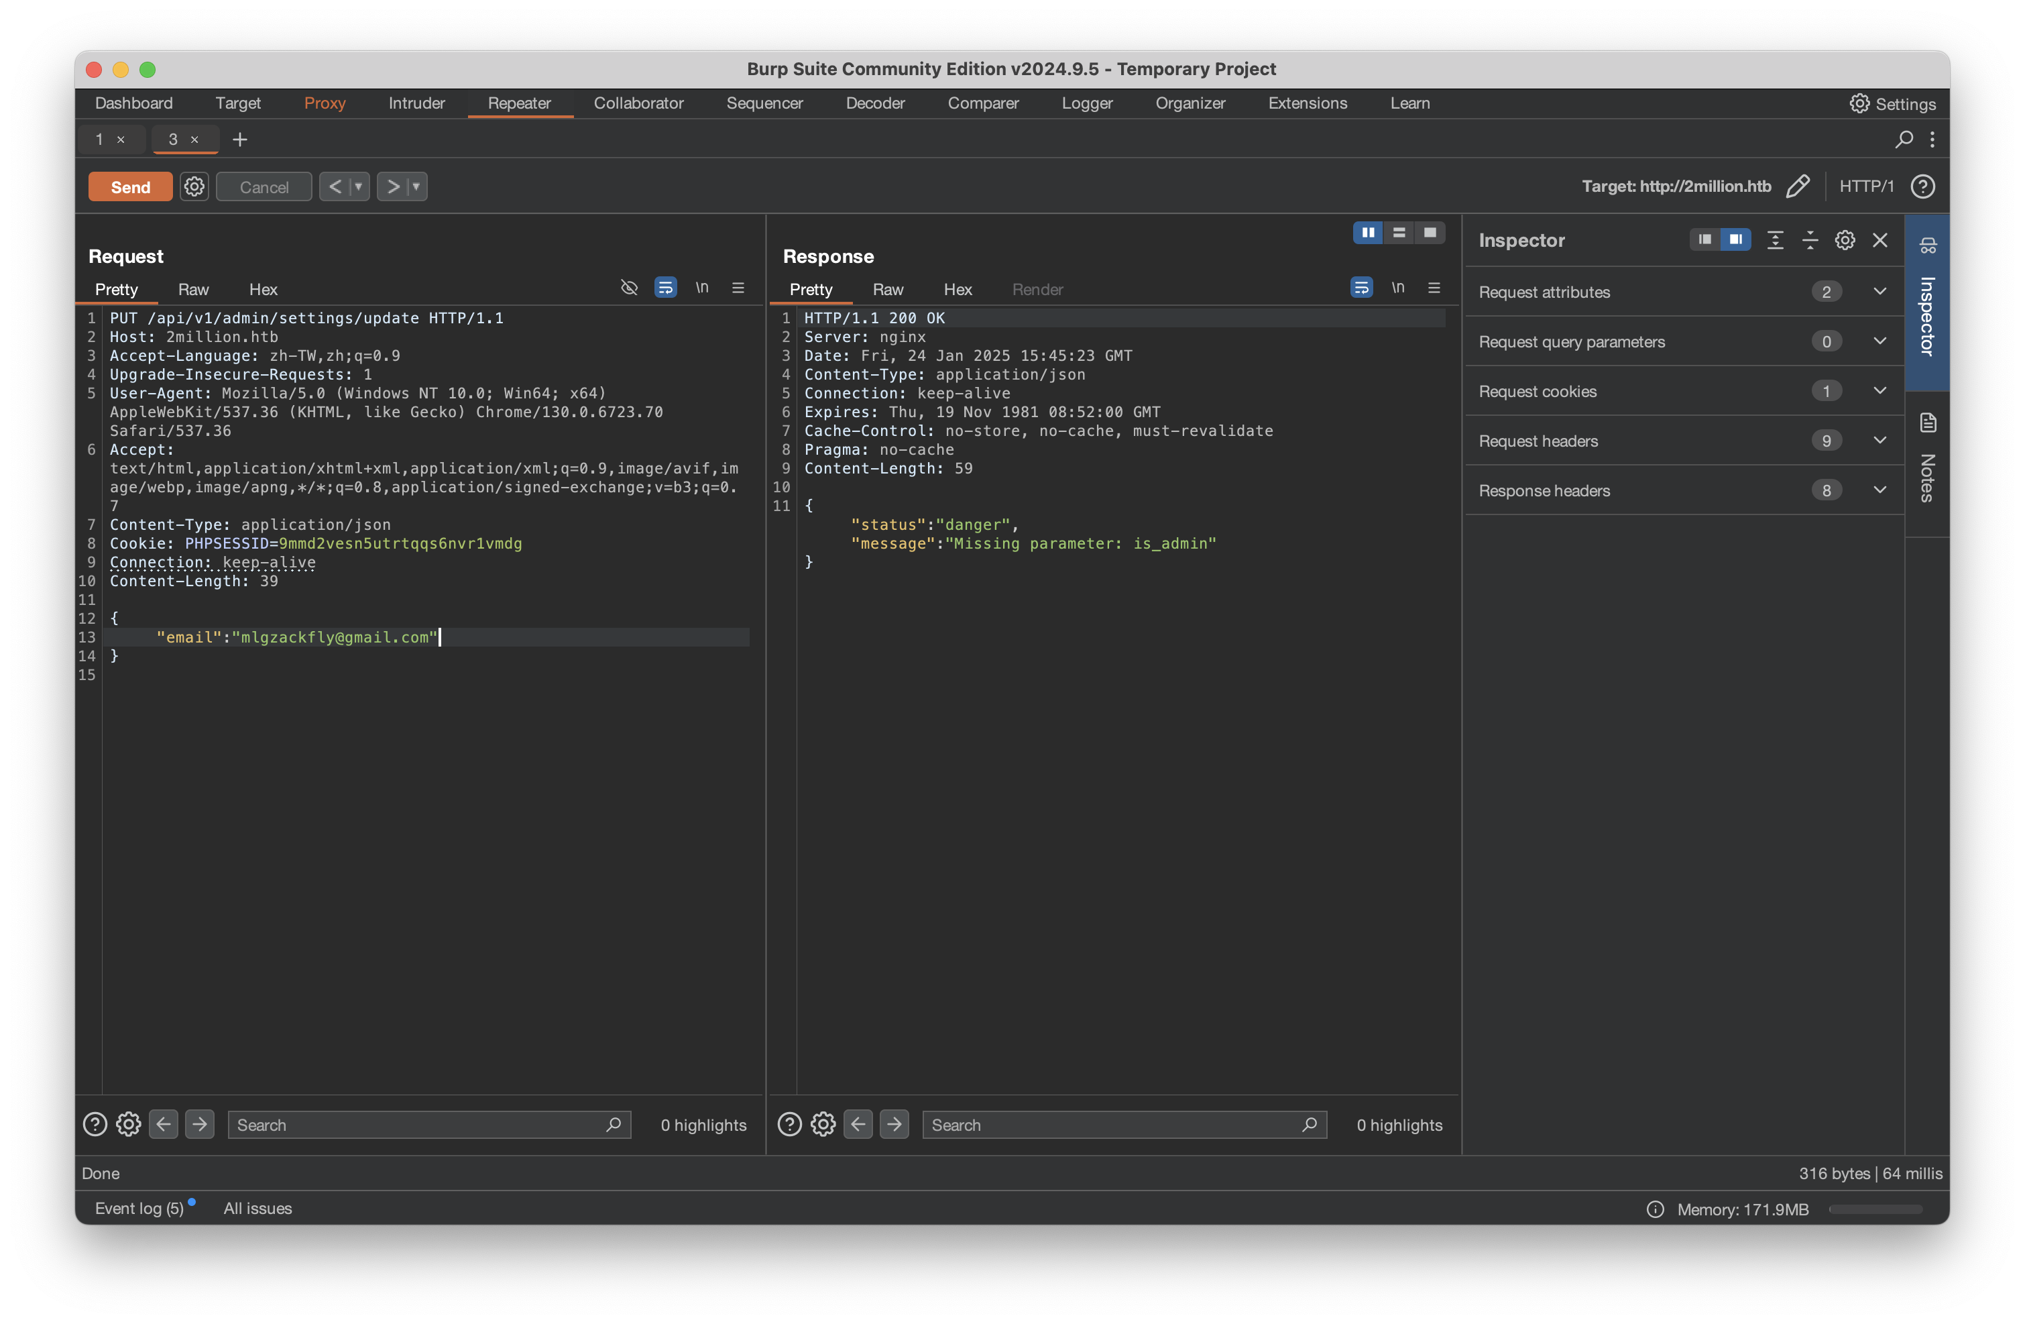Screen dimensions: 2025x1324
Task: Toggle line wrap in Response panel
Action: 1361,288
